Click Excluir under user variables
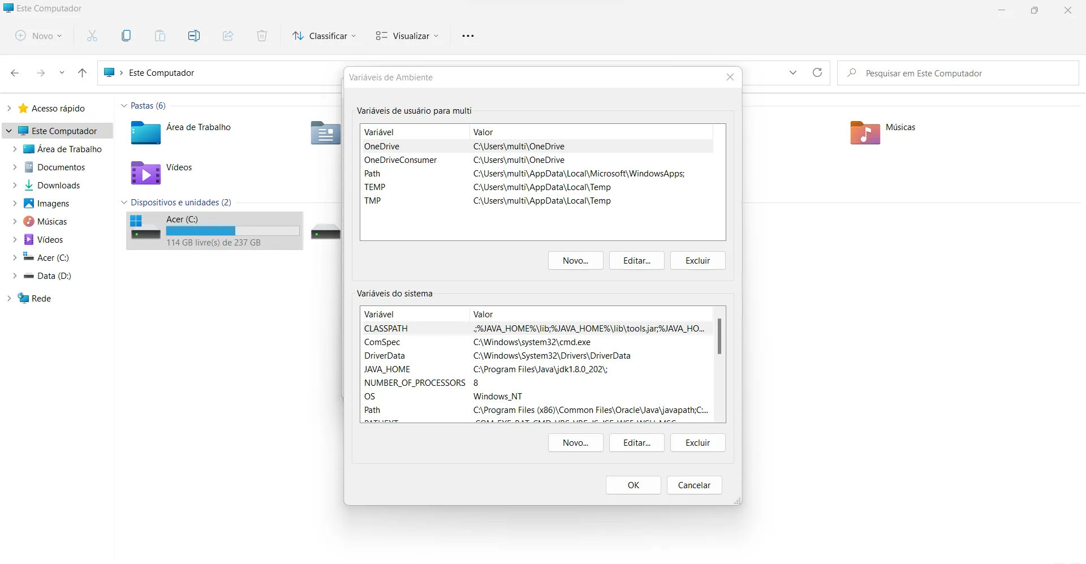 [x=697, y=260]
